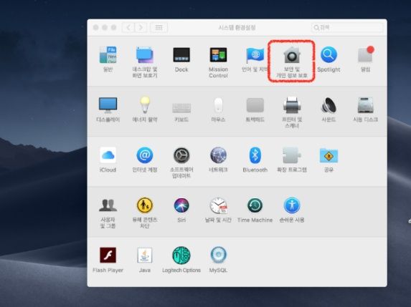
Task: Open the General (일반) preferences pane
Action: [x=108, y=55]
